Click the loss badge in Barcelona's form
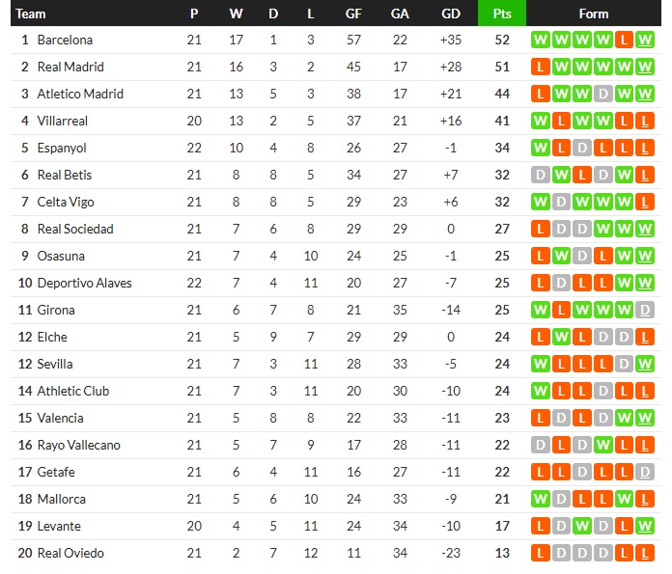 (x=625, y=41)
